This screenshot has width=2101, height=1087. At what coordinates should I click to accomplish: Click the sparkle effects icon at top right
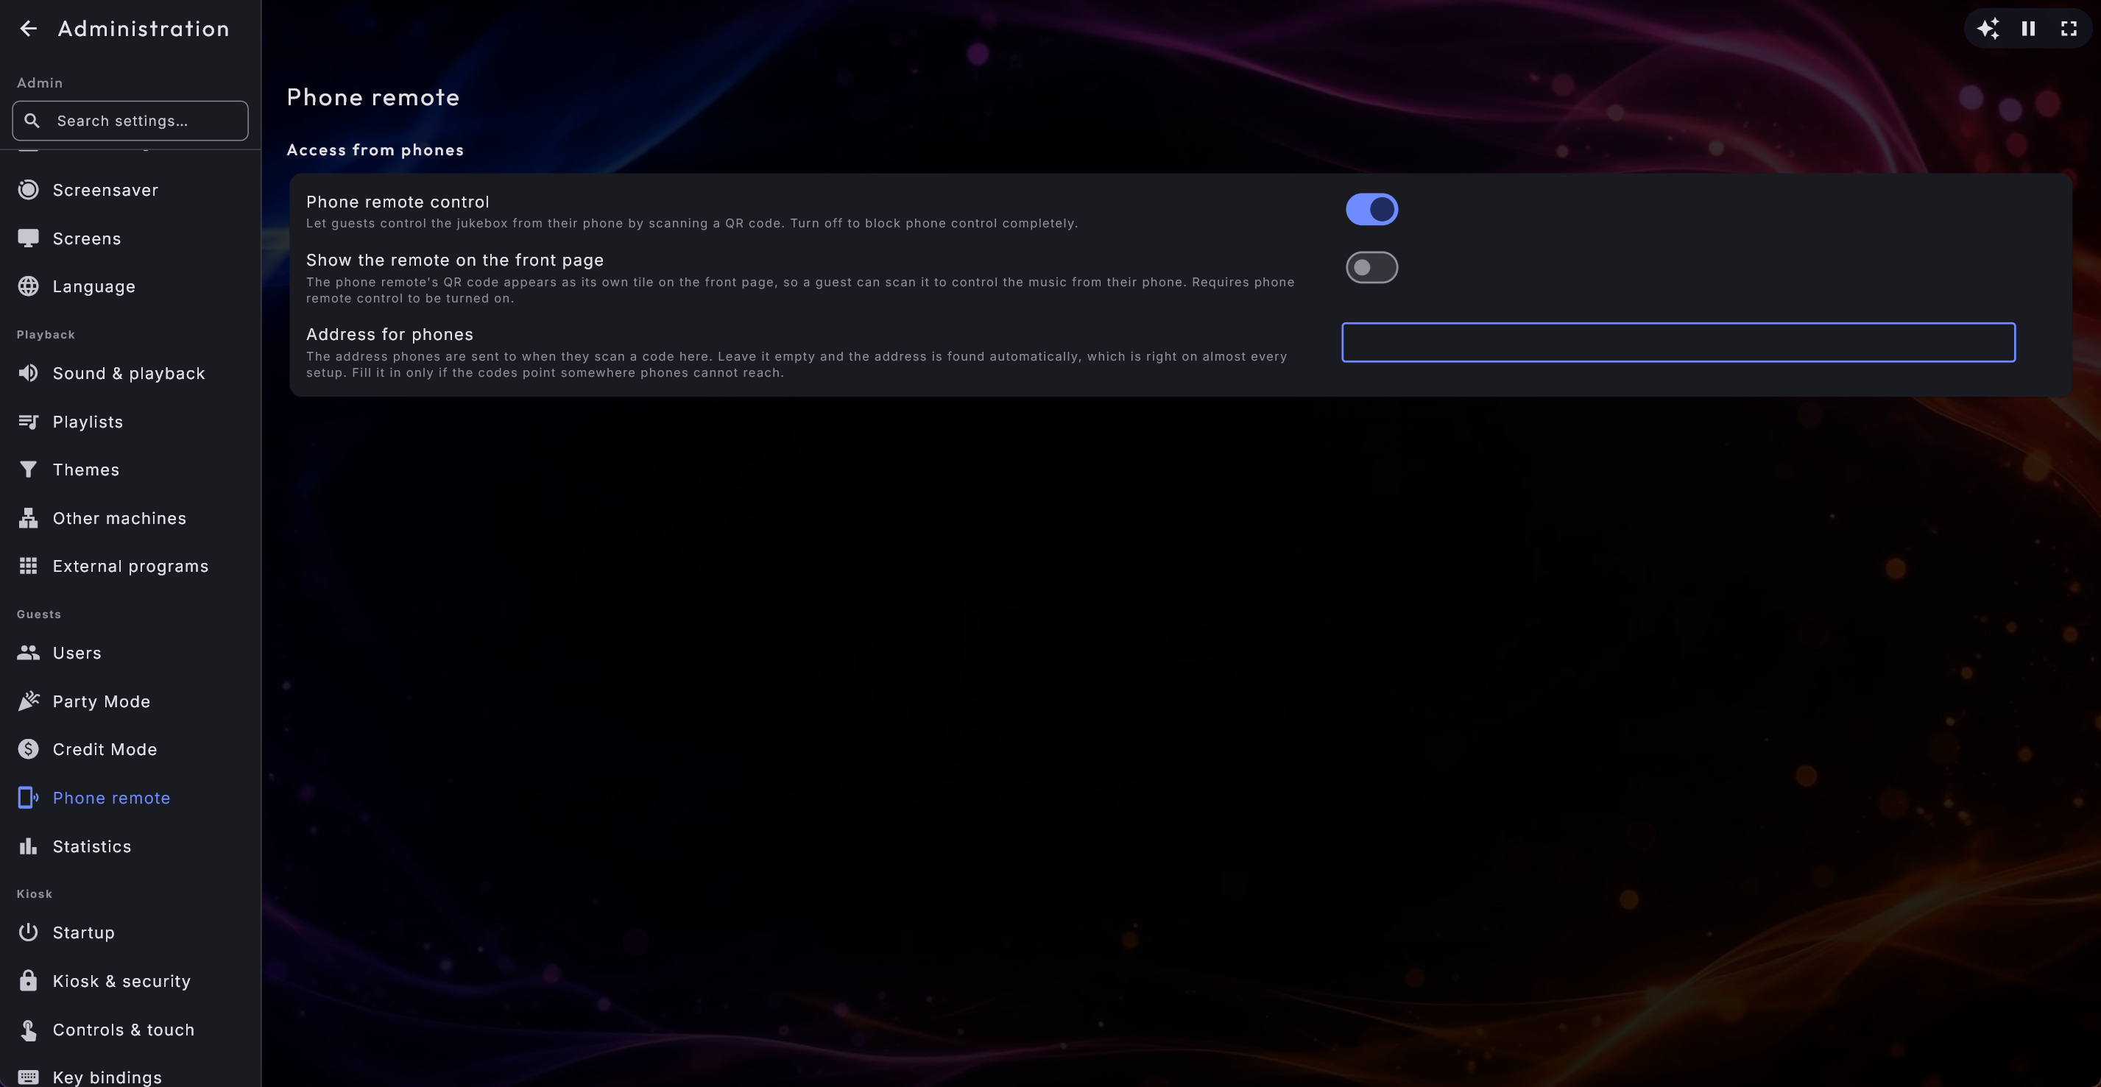point(1988,29)
